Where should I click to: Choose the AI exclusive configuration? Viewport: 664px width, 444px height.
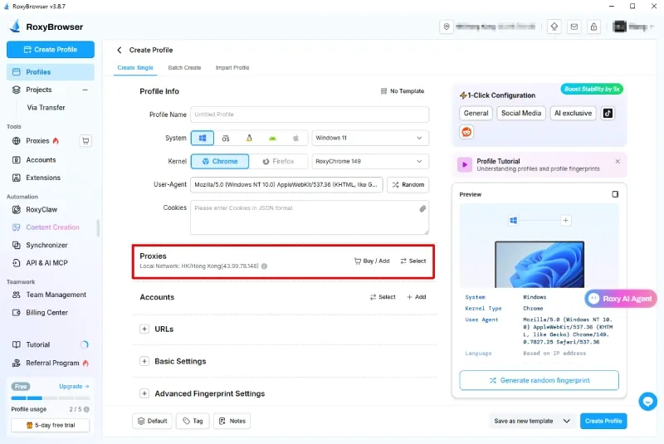573,113
